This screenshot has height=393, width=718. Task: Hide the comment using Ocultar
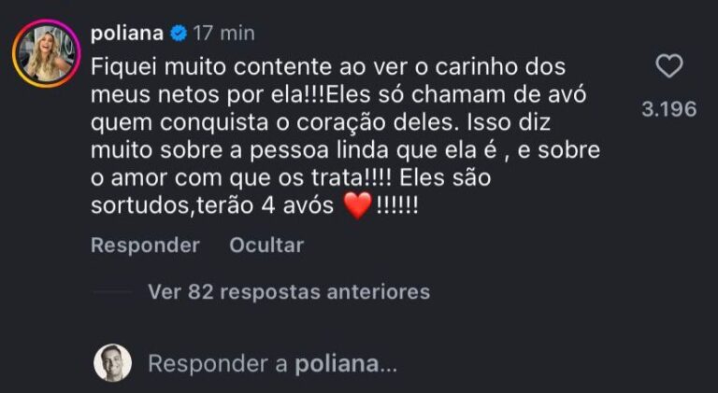[266, 246]
